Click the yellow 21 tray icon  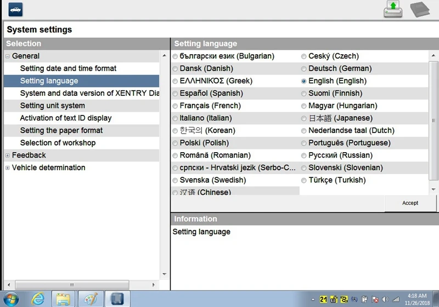pyautogui.click(x=323, y=299)
